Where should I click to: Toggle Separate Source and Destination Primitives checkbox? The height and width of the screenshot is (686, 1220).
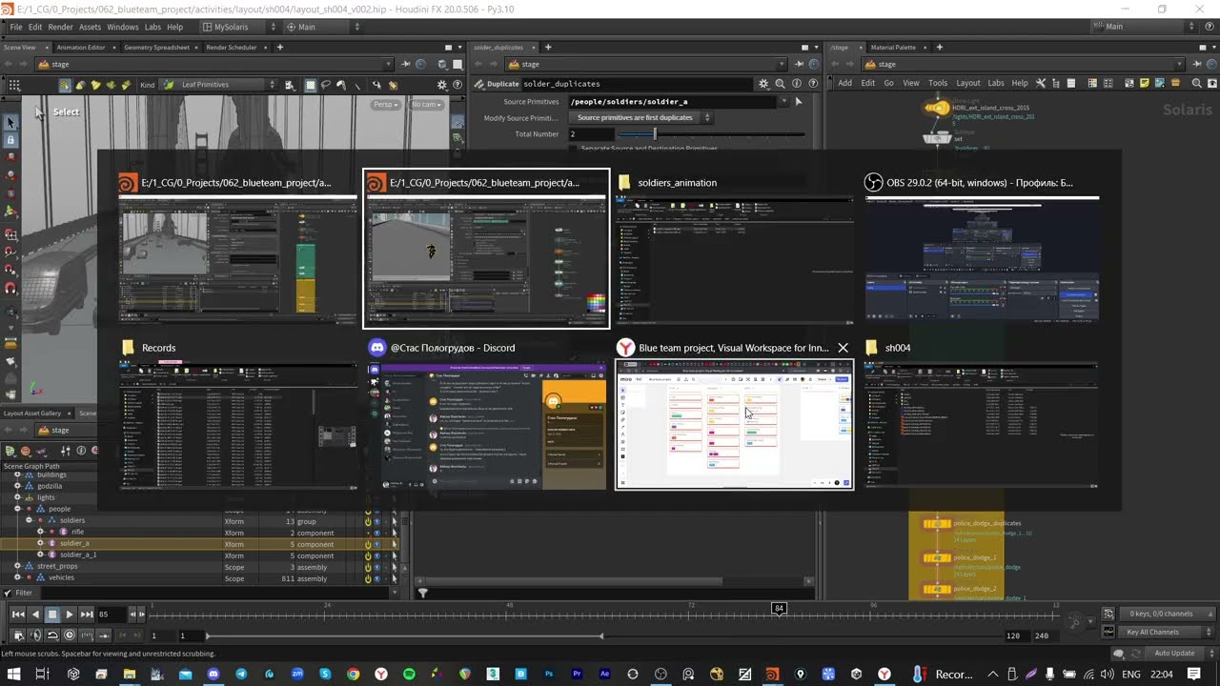(574, 149)
